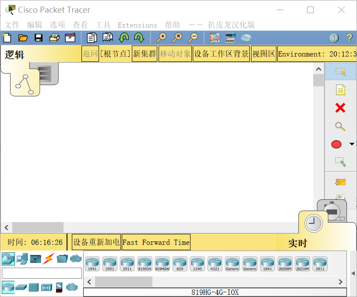Screen dimensions: 357x297
Task: Copy selection using toolbar copy icon
Action: 92,38
